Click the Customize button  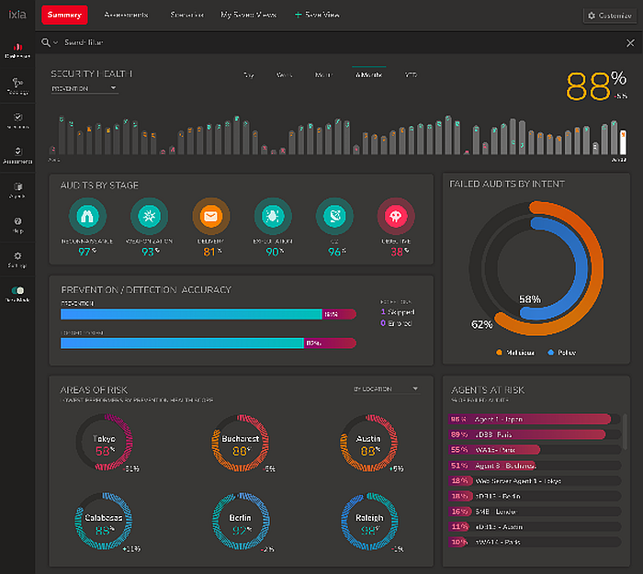609,16
